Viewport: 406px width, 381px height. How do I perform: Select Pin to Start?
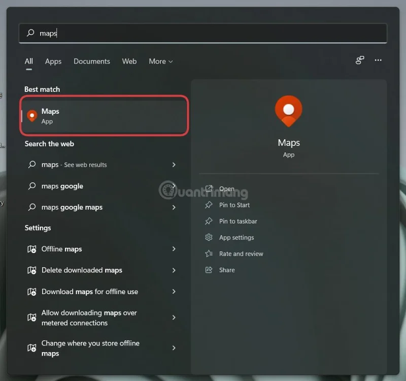click(x=234, y=205)
